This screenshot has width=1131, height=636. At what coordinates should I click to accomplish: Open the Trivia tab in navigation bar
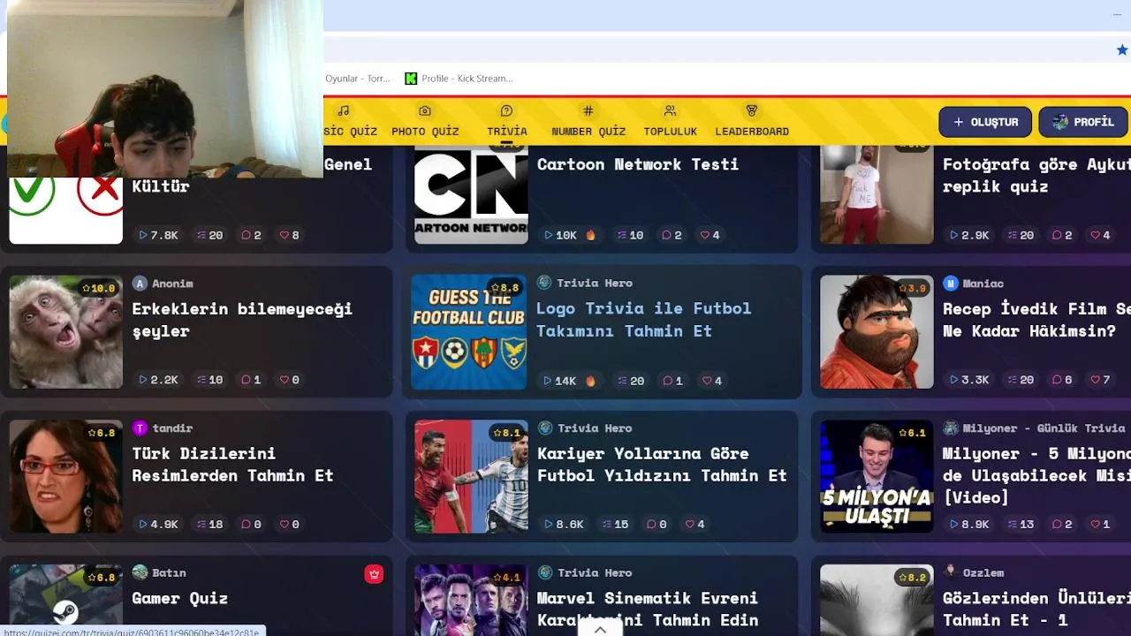tap(506, 121)
